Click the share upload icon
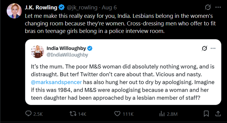This screenshot has width=227, height=123. click(x=218, y=114)
